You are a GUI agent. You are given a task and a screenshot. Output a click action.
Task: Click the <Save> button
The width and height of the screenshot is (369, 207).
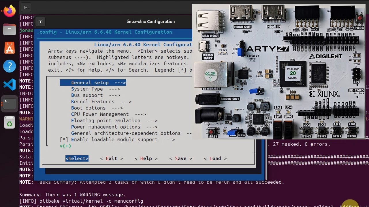point(181,158)
